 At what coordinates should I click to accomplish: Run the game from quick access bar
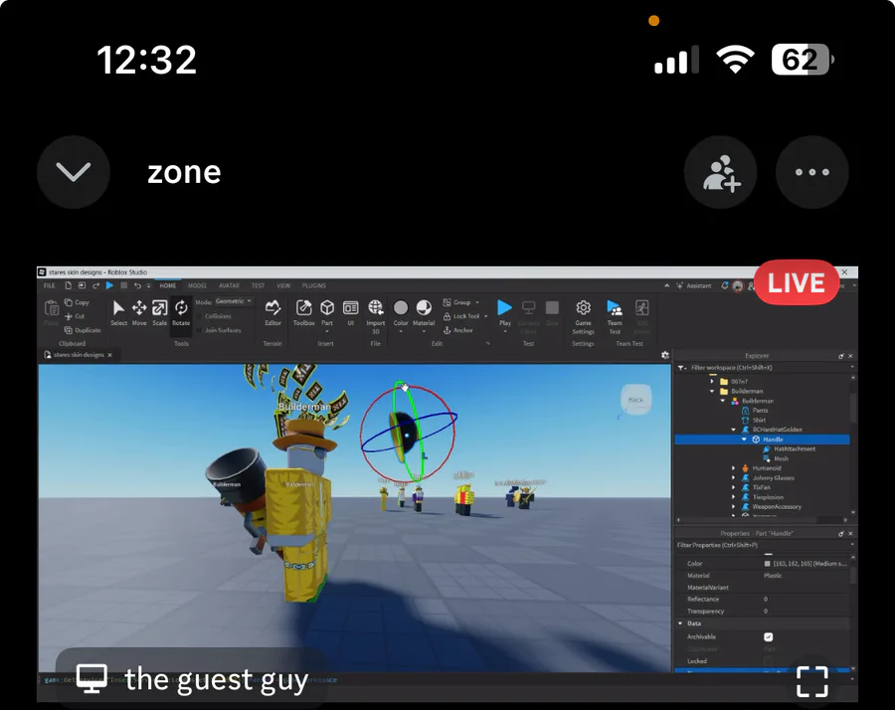(109, 285)
